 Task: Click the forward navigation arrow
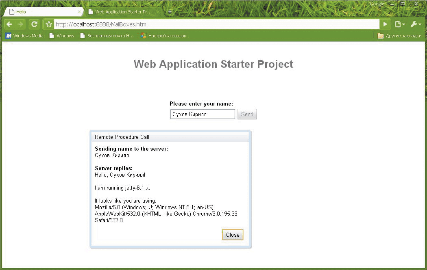20,24
